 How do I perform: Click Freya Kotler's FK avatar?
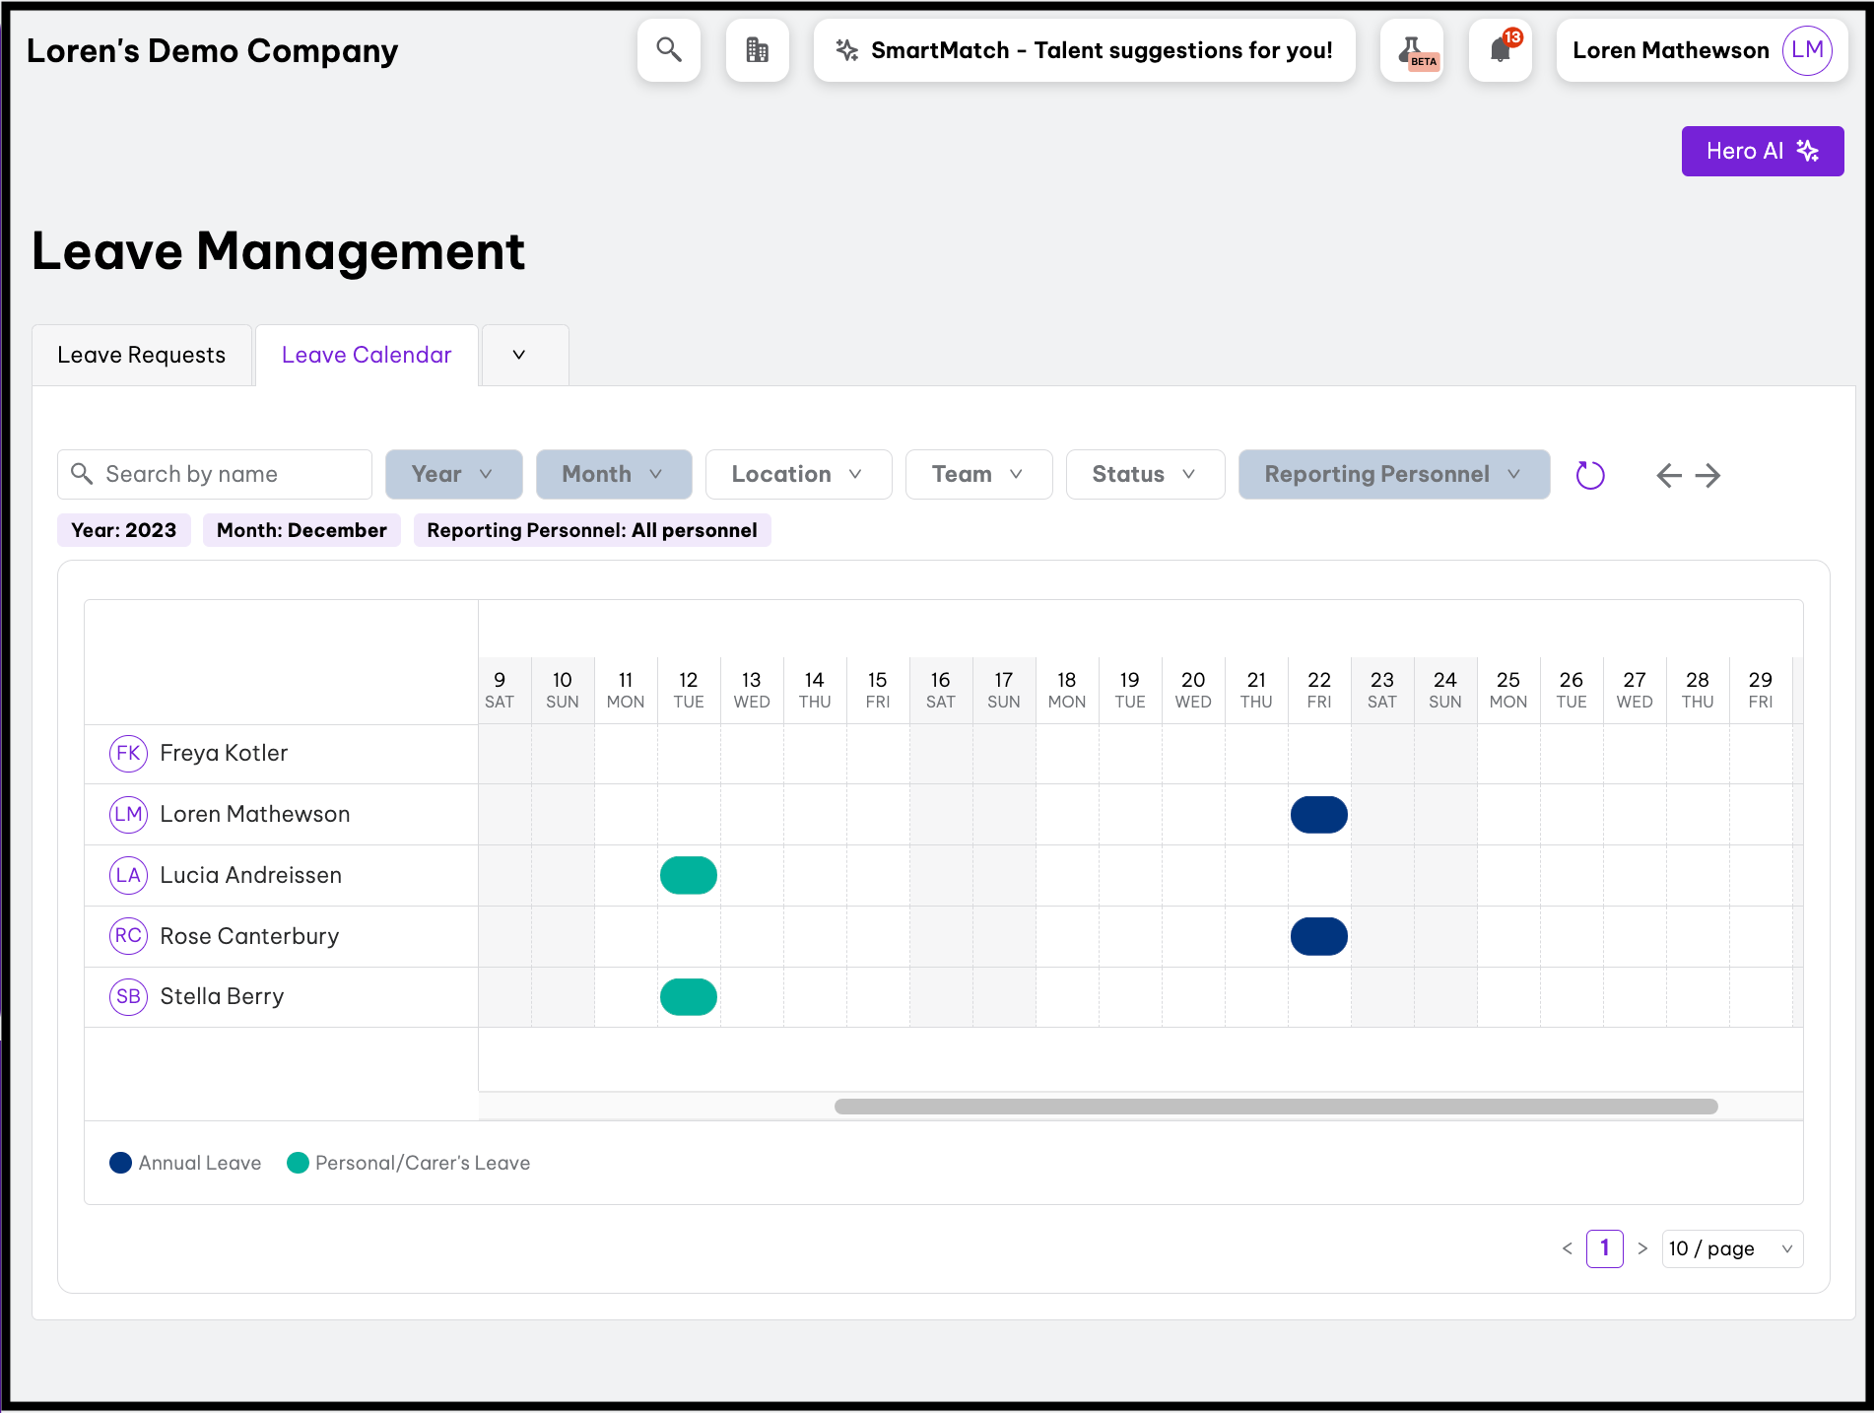pos(128,754)
